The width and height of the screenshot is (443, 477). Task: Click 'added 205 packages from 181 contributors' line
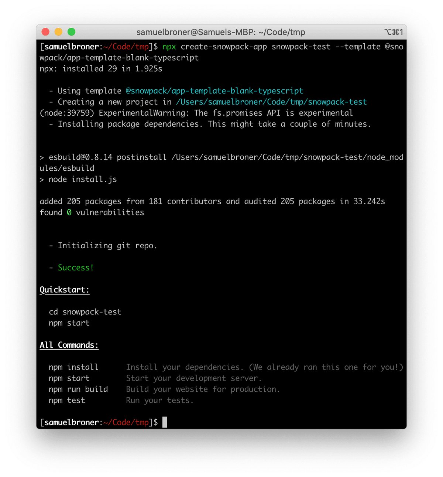click(x=212, y=201)
